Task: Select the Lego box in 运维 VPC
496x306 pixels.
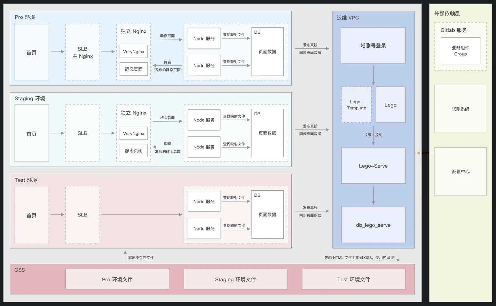Action: click(x=390, y=105)
